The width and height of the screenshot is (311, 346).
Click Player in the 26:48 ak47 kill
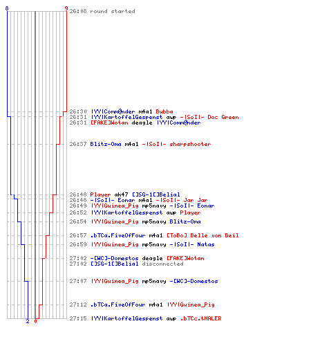click(100, 194)
